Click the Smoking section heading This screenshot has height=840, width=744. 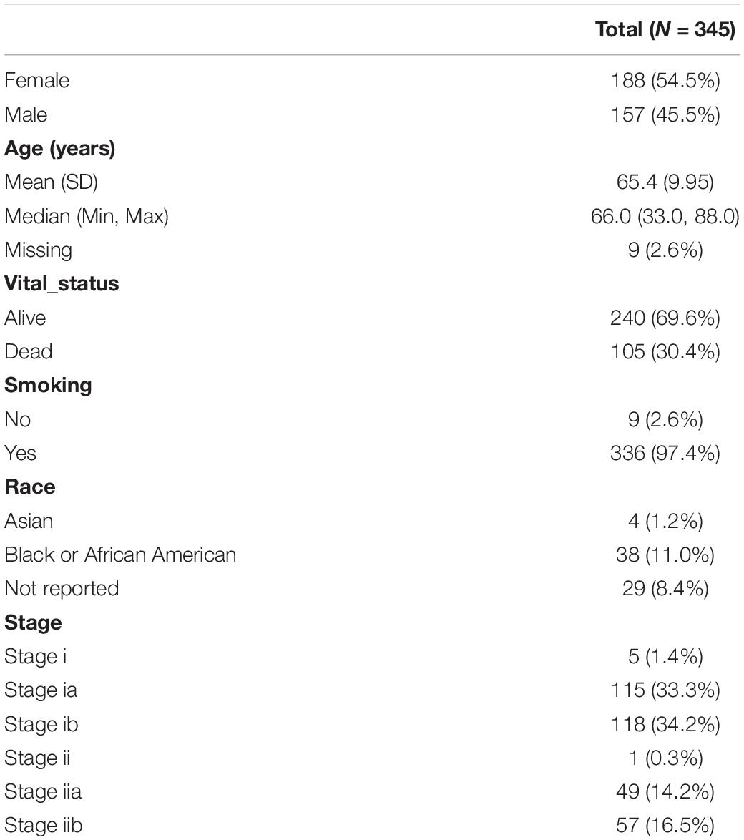pyautogui.click(x=48, y=386)
